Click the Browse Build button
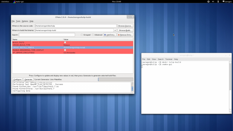The image size is (233, 131). click(125, 30)
